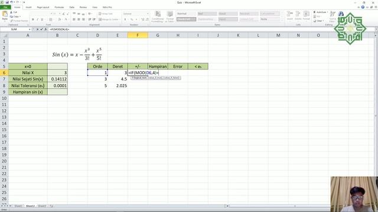Click the Copy icon
Viewport: 378px width, 212px height.
click(x=11, y=16)
